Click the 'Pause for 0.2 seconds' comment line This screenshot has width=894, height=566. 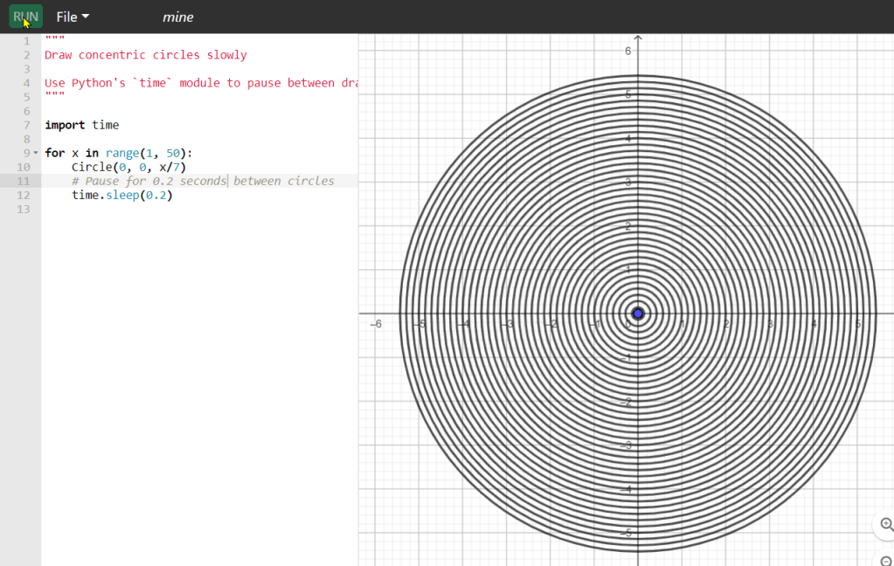(x=203, y=181)
